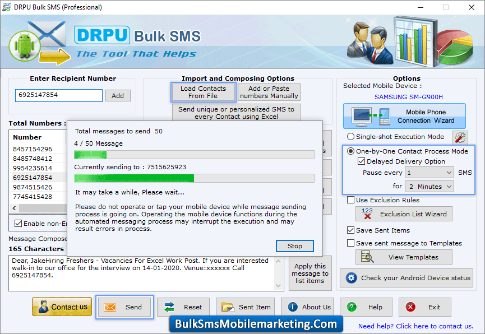Select number 8485748412 in the list
This screenshot has width=485, height=334.
33,159
